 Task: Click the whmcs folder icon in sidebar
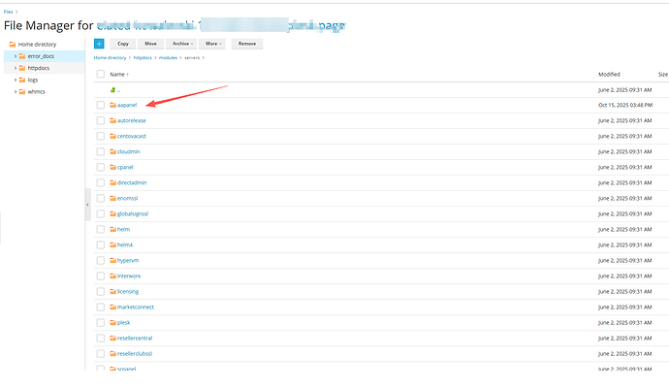[22, 91]
